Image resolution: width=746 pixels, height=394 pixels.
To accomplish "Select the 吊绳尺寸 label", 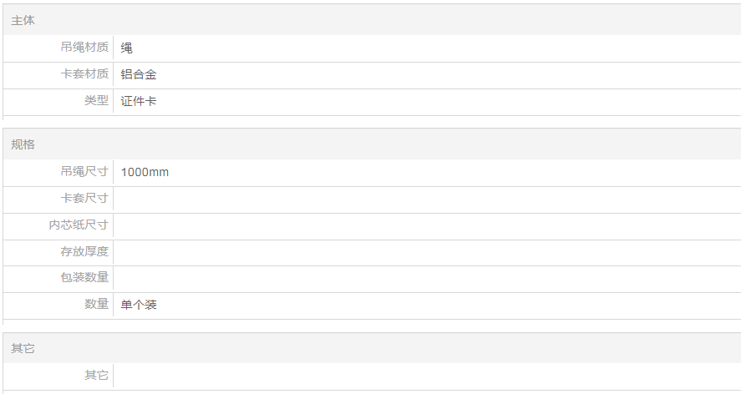I will (84, 172).
